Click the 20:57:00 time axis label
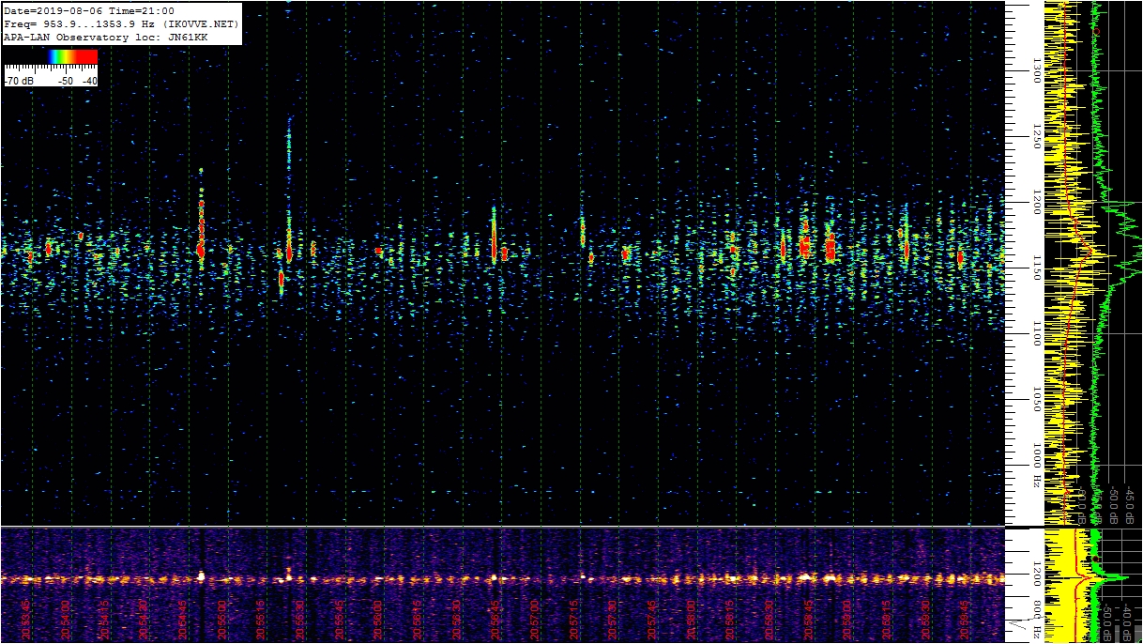 coord(535,618)
